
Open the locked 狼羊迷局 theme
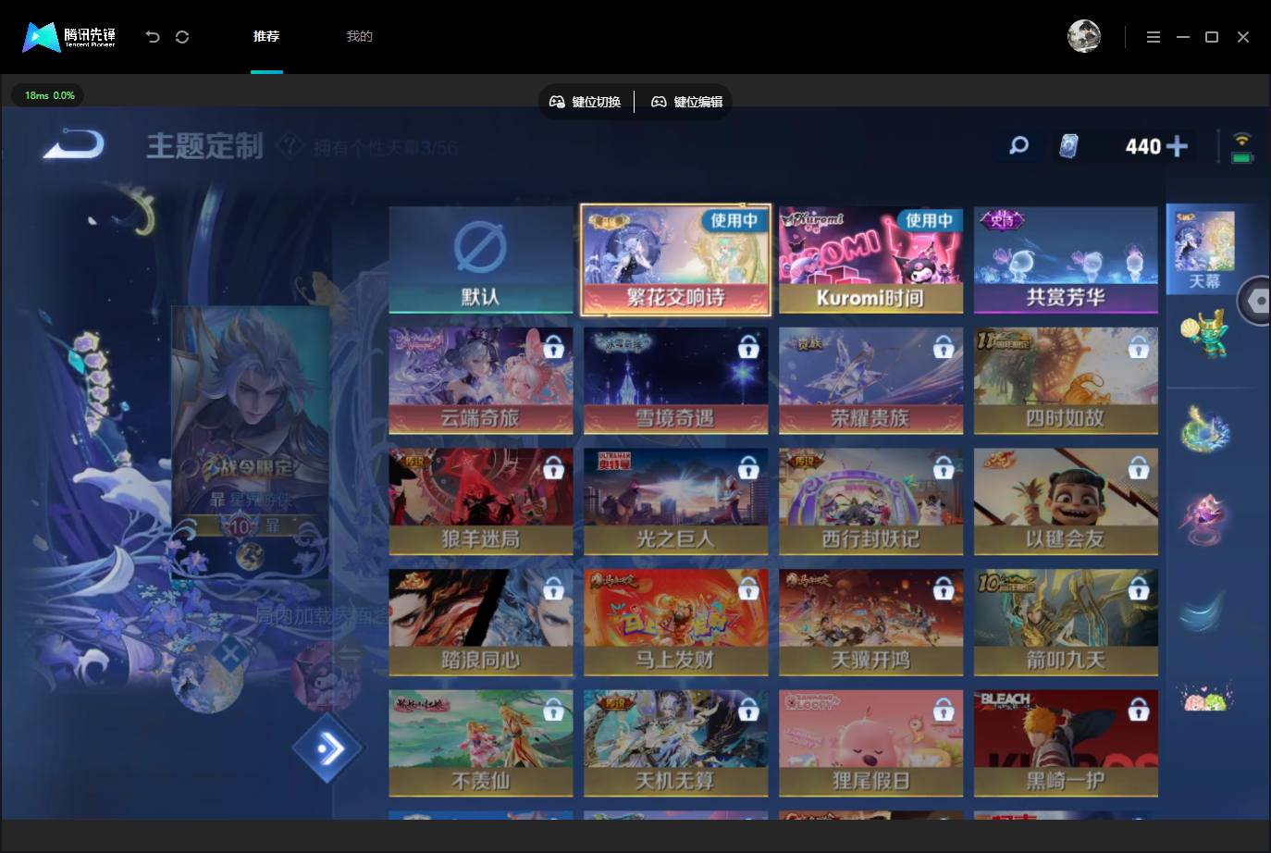(x=481, y=501)
